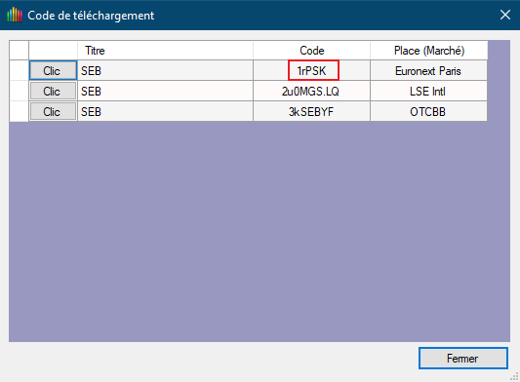Select the 3kSEBYF code cell
Viewport: 520px width, 382px height.
[312, 112]
